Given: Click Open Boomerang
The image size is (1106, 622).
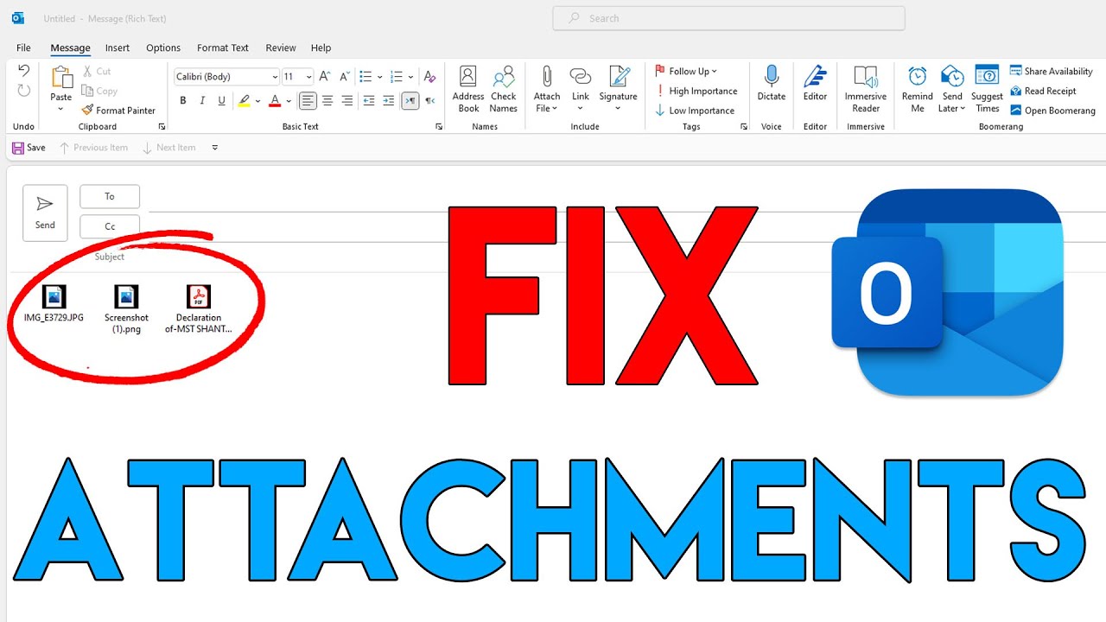Looking at the screenshot, I should tap(1052, 111).
